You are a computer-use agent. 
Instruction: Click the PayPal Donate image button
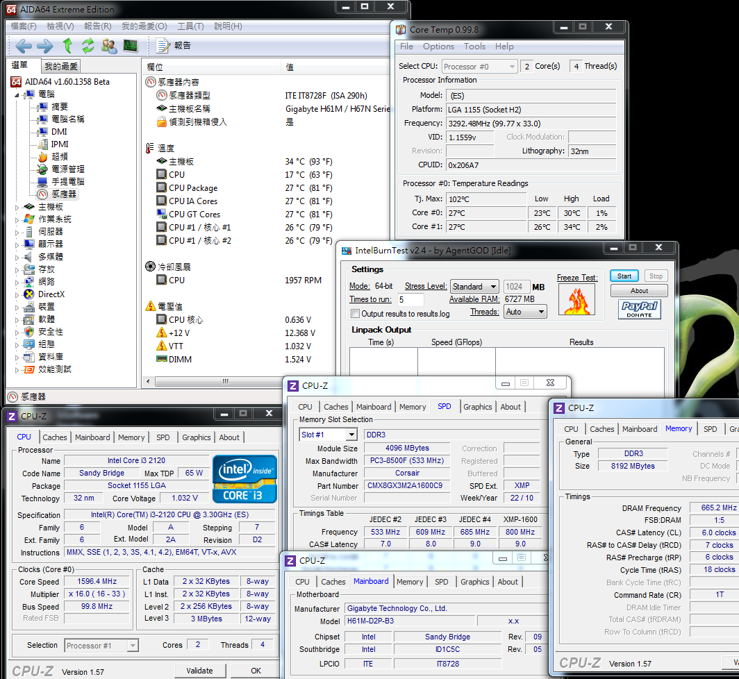(639, 309)
